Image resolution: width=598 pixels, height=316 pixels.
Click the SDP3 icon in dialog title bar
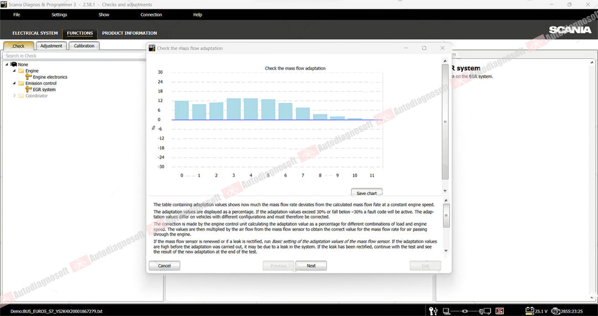152,48
